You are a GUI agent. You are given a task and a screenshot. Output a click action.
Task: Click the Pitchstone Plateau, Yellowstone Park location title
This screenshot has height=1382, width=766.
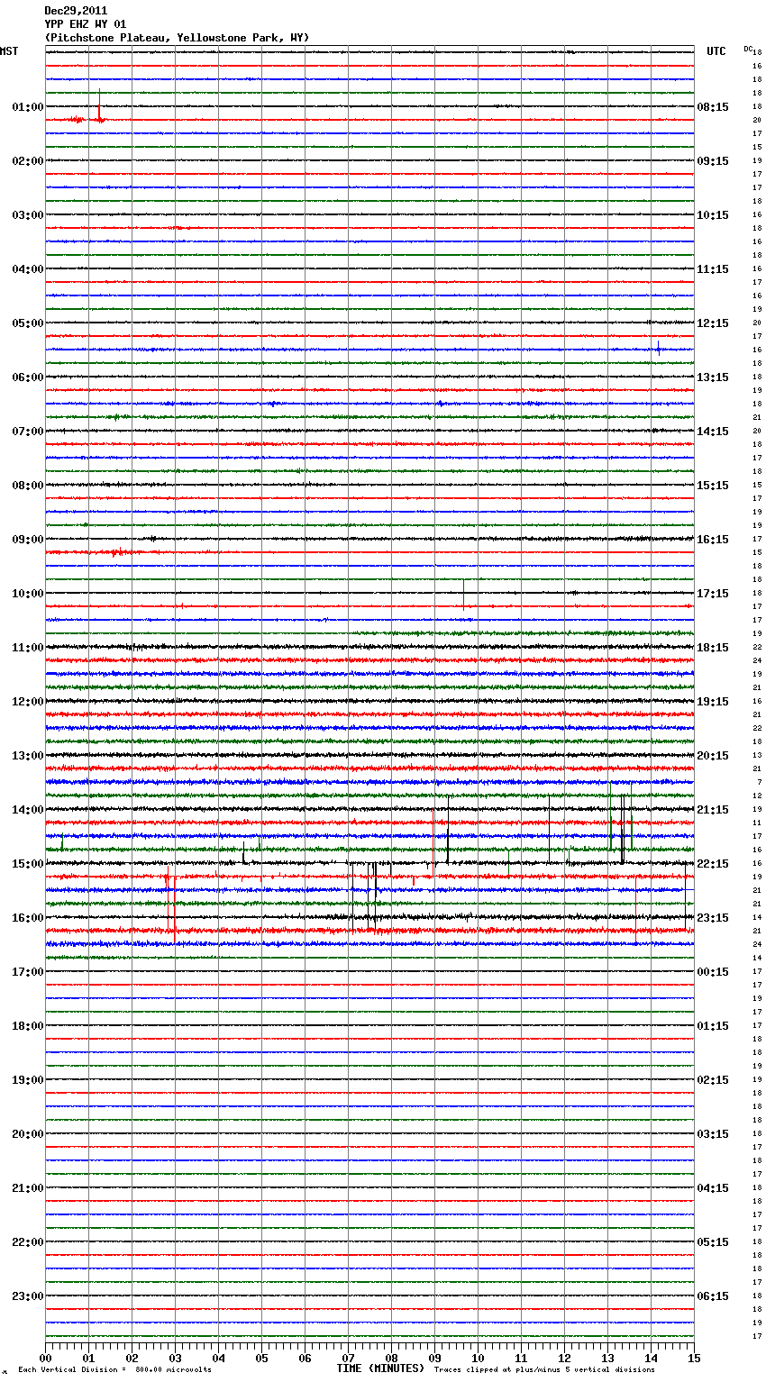click(x=177, y=38)
